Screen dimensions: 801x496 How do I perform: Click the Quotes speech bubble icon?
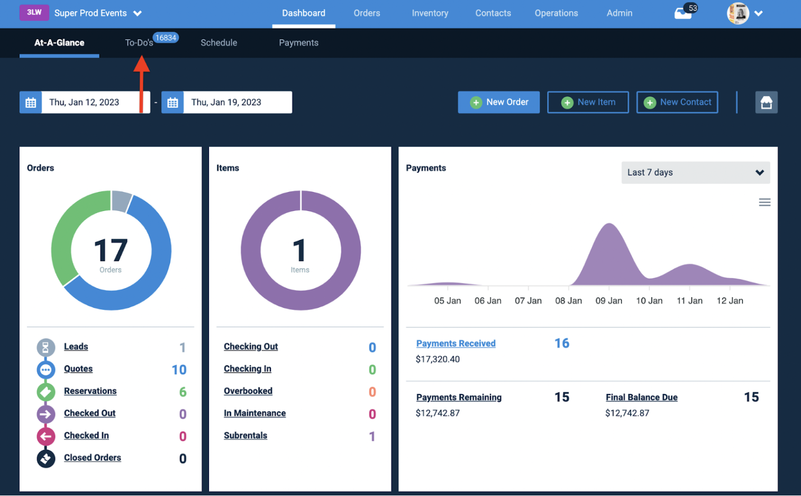click(46, 370)
